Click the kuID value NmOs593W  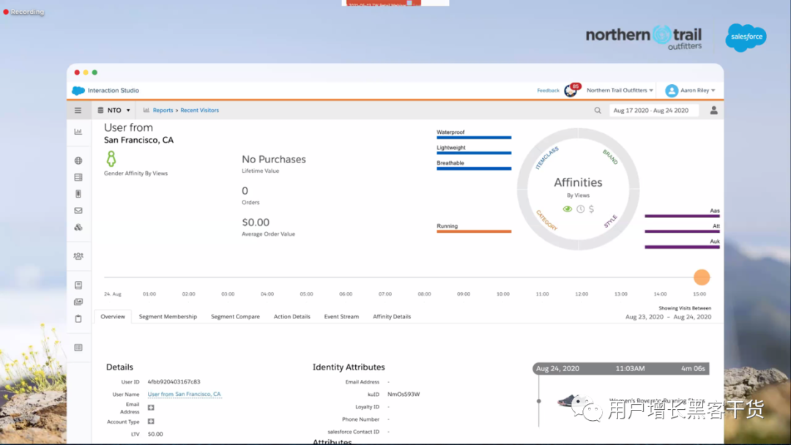click(x=404, y=394)
